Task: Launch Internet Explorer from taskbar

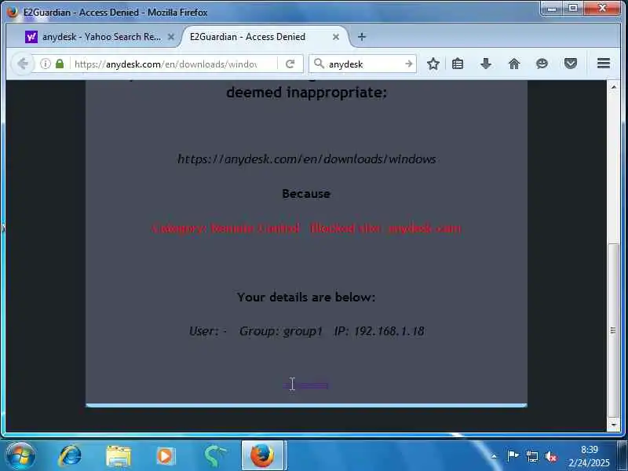Action: pyautogui.click(x=70, y=456)
